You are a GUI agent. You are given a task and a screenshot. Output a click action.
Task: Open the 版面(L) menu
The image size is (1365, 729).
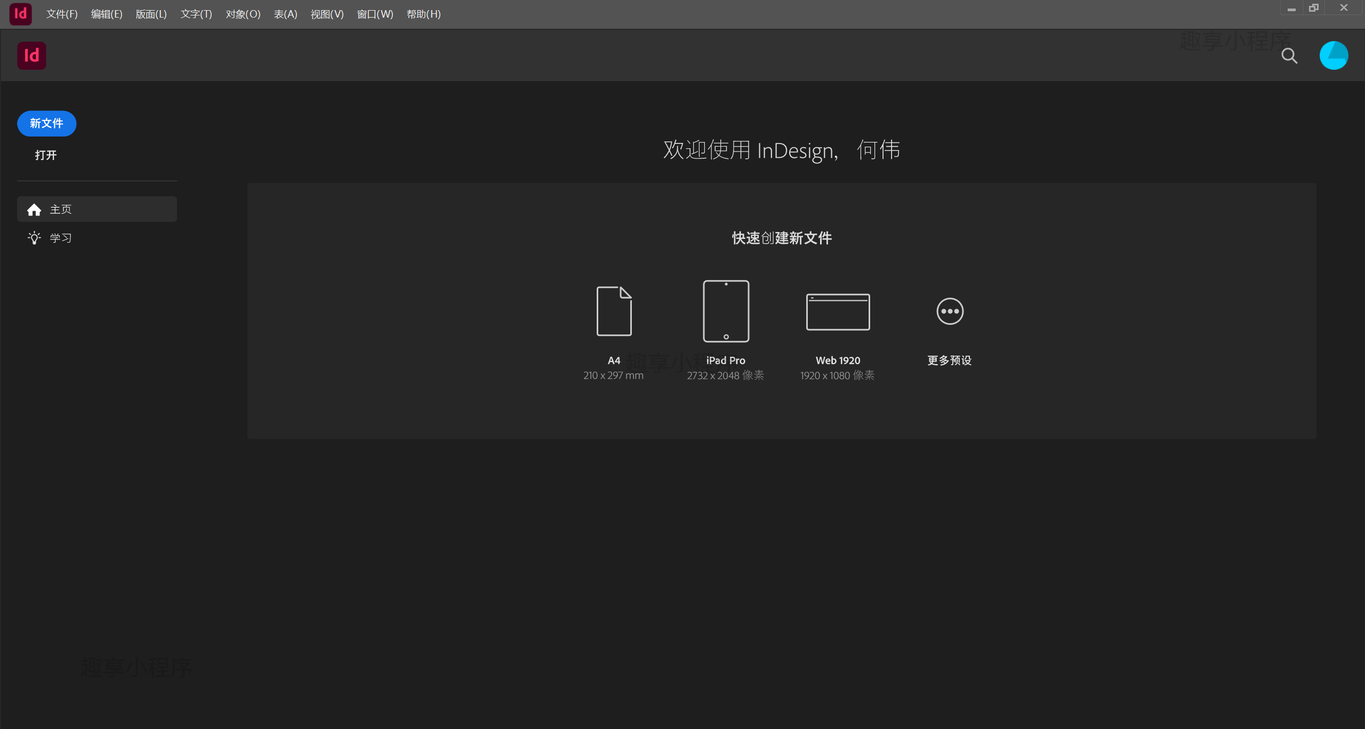[151, 14]
